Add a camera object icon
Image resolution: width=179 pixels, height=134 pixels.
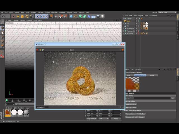[x=98, y=16]
